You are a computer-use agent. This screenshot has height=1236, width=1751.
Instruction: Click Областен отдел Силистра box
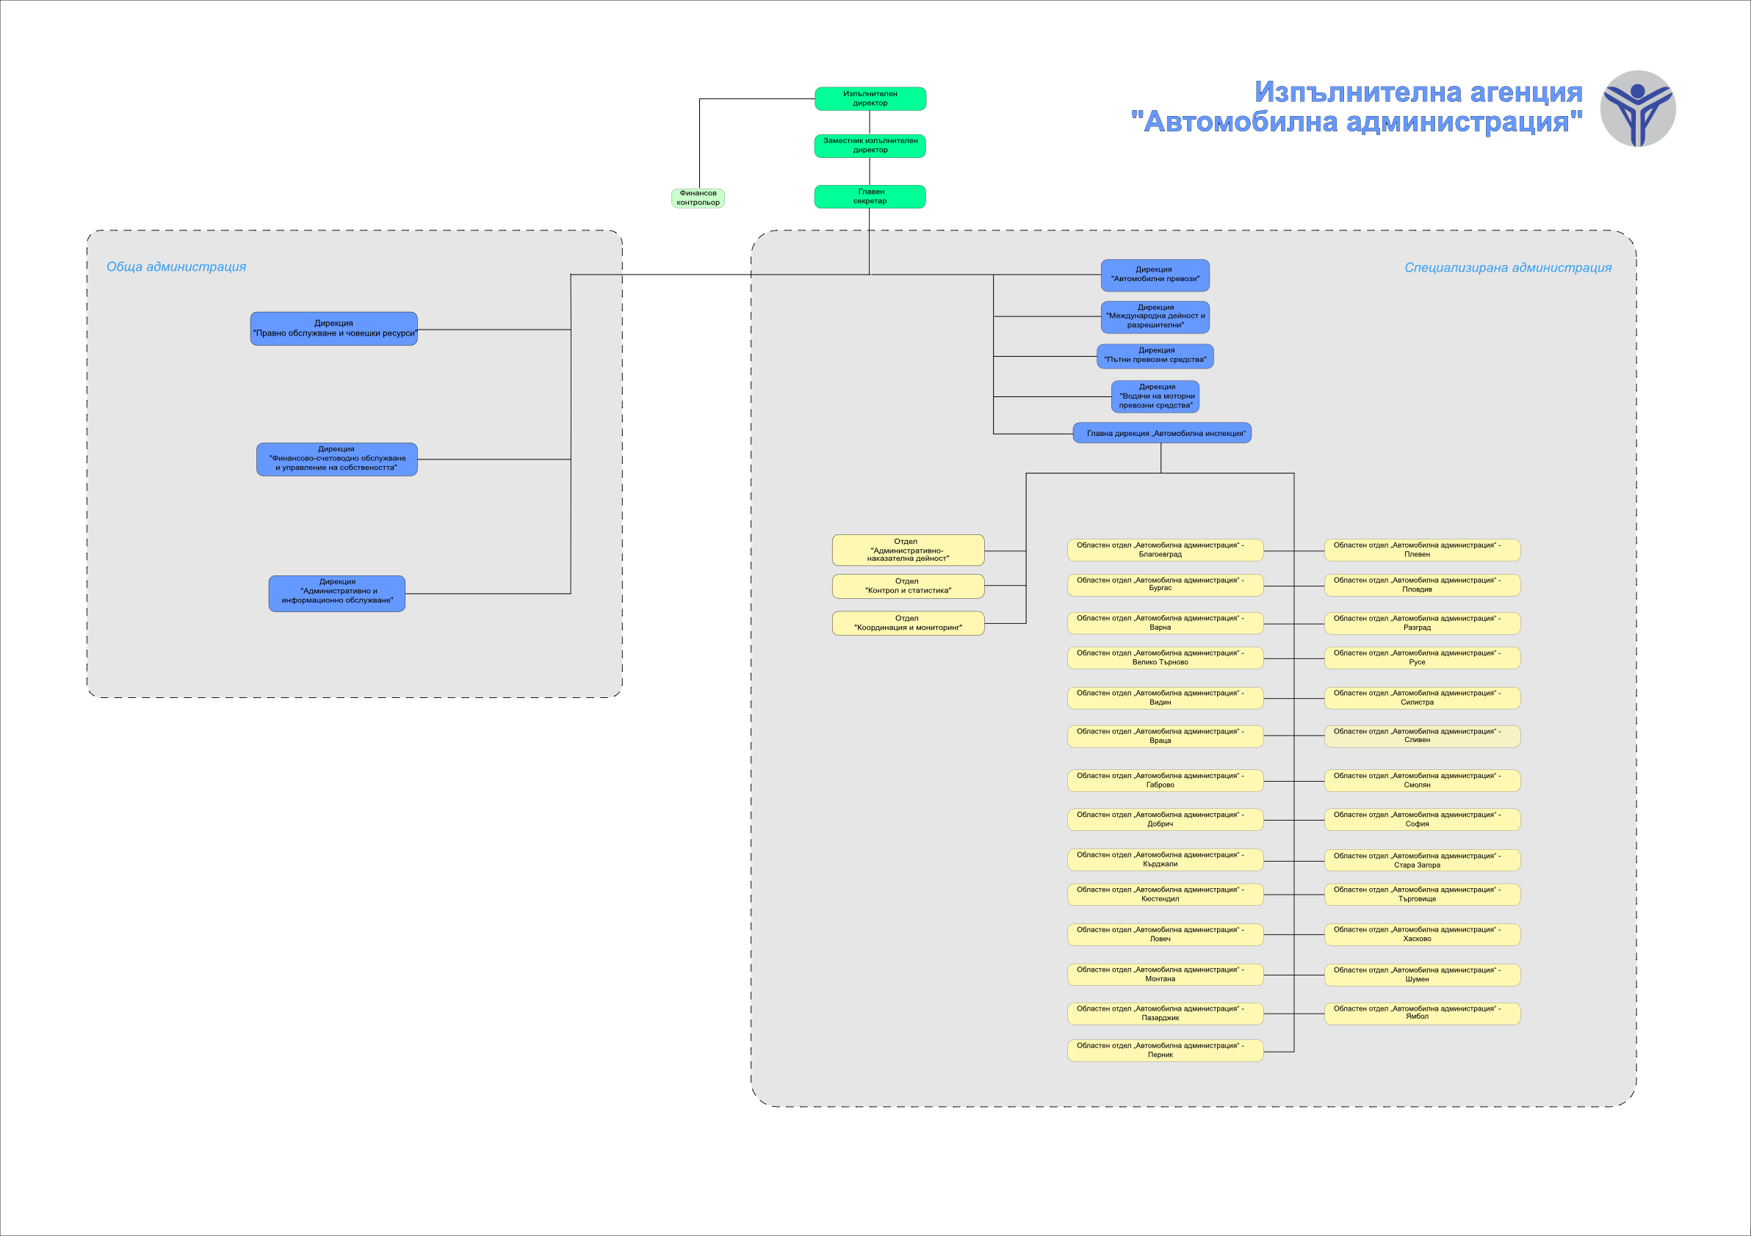1422,698
